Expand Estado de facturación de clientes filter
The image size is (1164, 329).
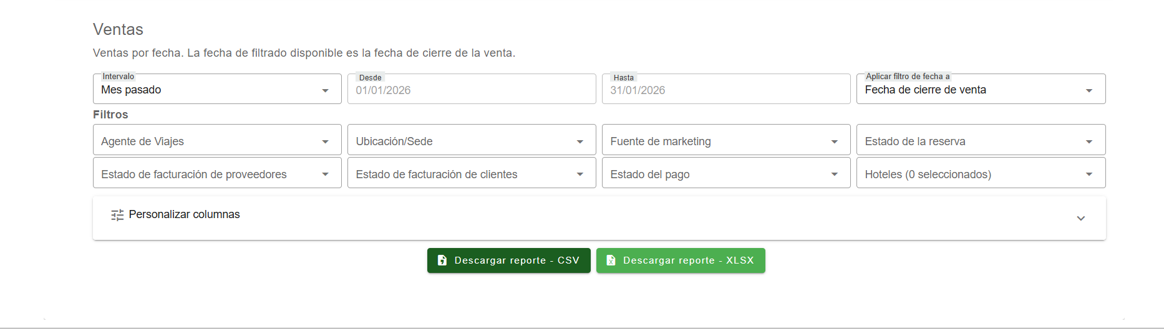tap(471, 174)
